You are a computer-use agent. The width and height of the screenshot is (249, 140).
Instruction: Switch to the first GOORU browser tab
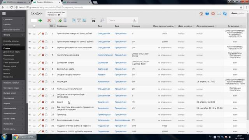point(16,2)
